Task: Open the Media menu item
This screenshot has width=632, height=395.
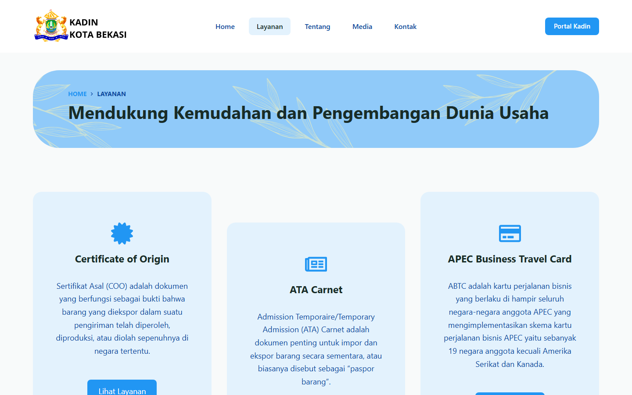Action: 362,26
